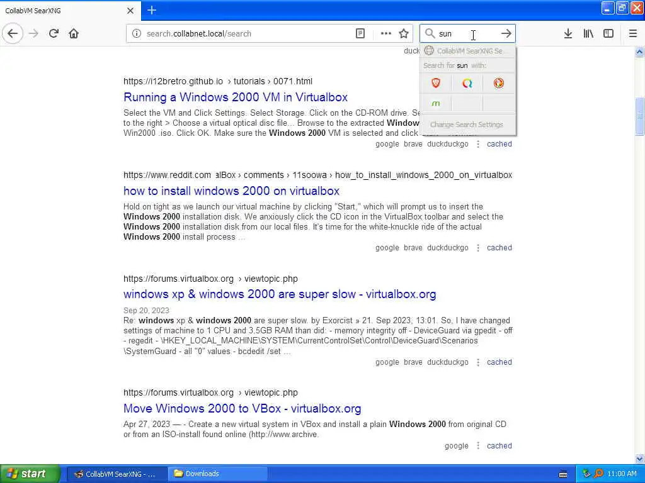Click the keyboard icon in taskbar
The height and width of the screenshot is (483, 645).
coord(563,474)
